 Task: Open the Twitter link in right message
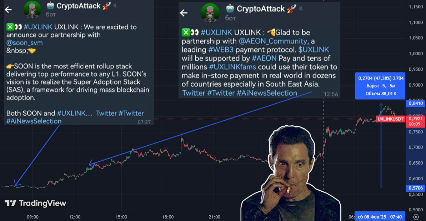(x=194, y=93)
